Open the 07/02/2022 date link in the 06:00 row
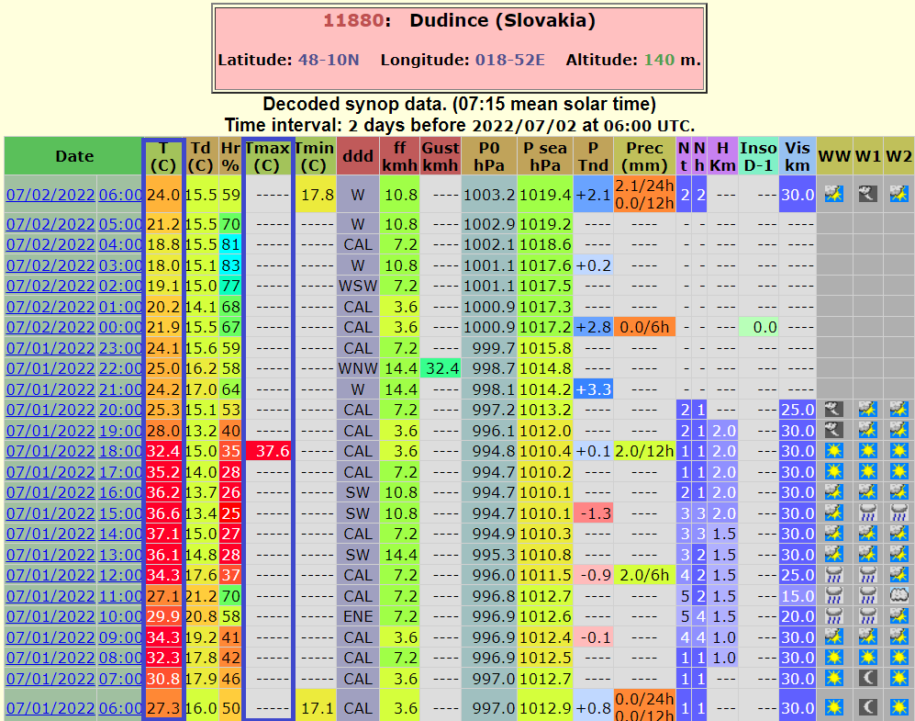The width and height of the screenshot is (915, 721). point(50,195)
